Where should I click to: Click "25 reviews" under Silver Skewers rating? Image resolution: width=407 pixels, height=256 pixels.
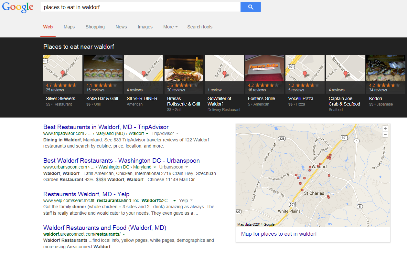pos(55,90)
